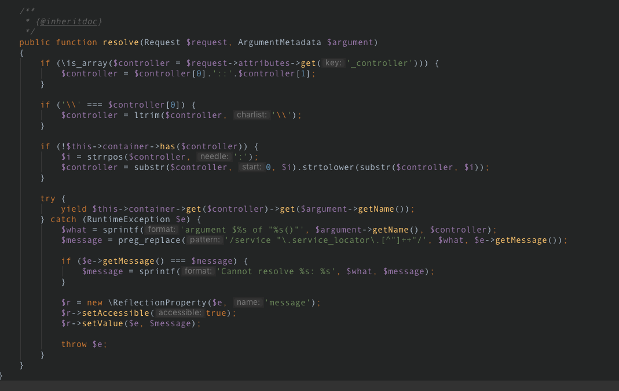Viewport: 619px width, 391px height.
Task: Place cursor on the 'resolve' method name
Action: tap(121, 43)
